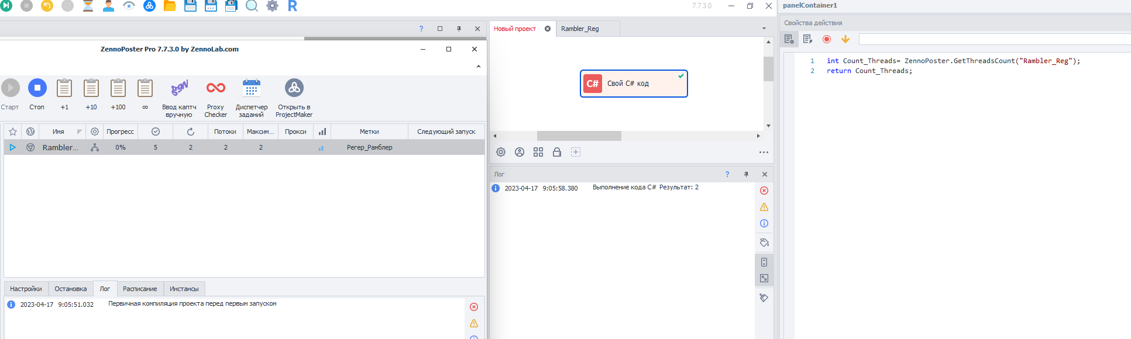The image size is (1131, 339).
Task: Start Rambler task with row play arrow
Action: pos(13,147)
